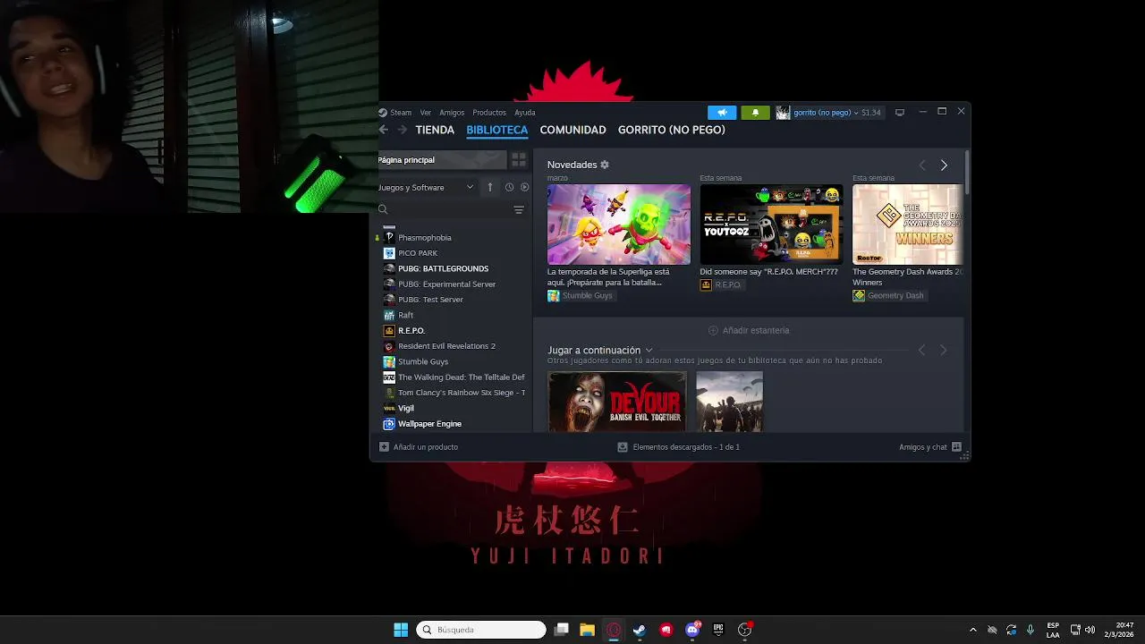Toggle the recent activity clock filter

pyautogui.click(x=509, y=187)
